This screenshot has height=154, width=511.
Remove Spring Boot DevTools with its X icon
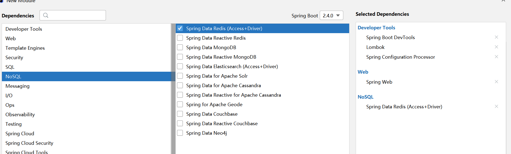[496, 37]
